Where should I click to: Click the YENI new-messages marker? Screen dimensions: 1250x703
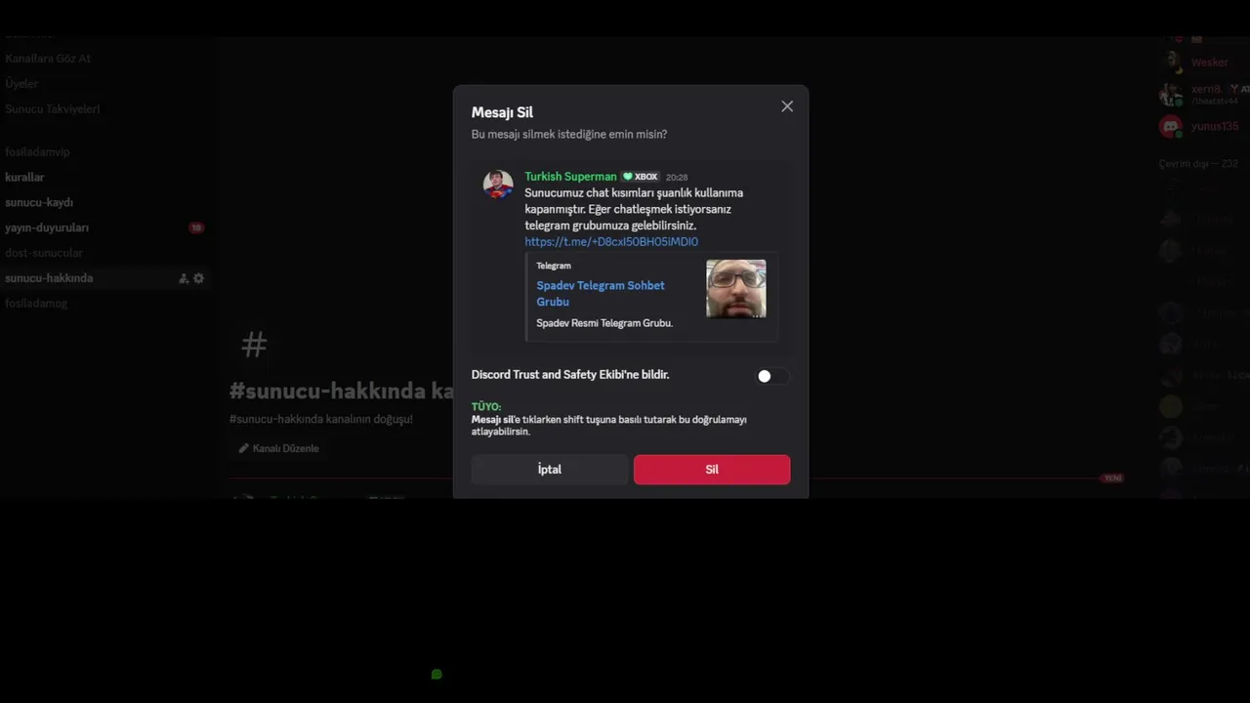coord(1112,478)
